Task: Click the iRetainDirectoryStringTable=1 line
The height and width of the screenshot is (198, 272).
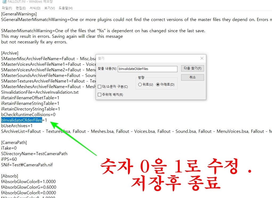Action: [30, 109]
